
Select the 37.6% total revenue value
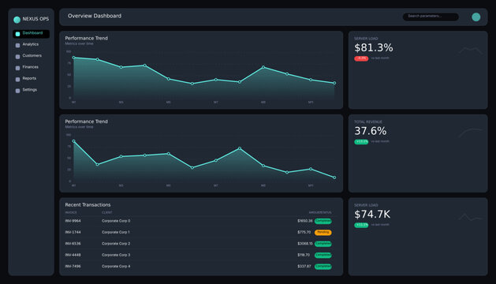(371, 131)
